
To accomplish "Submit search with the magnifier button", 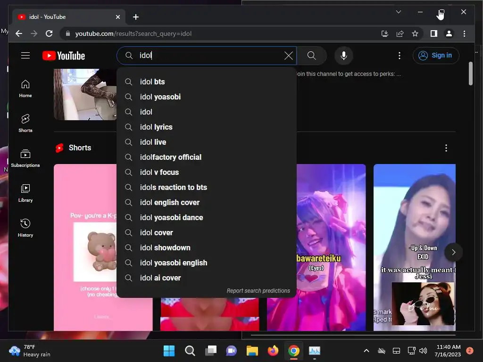I will point(312,56).
